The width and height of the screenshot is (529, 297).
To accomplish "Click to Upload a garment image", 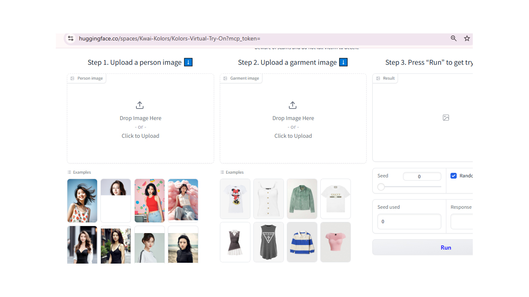I will point(293,136).
